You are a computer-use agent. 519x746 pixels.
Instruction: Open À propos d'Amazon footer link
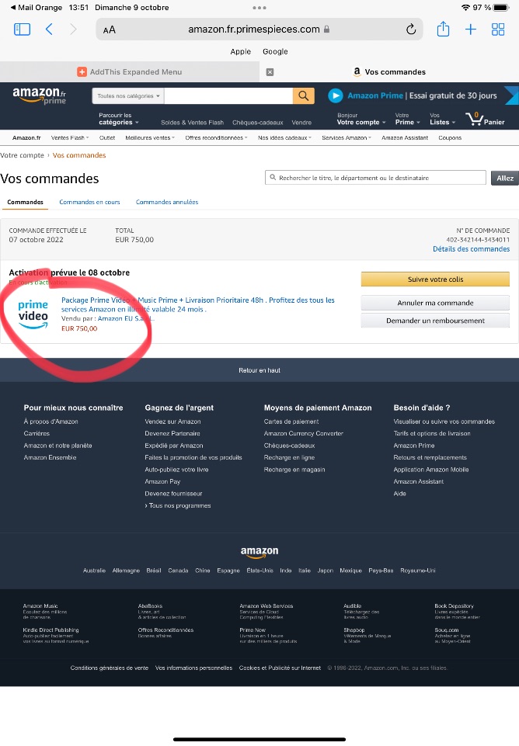[51, 422]
